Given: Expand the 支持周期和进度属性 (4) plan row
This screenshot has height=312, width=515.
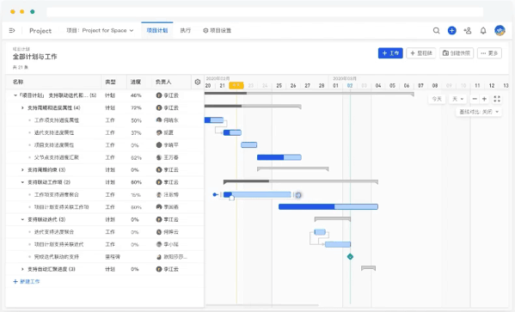Looking at the screenshot, I should [22, 107].
